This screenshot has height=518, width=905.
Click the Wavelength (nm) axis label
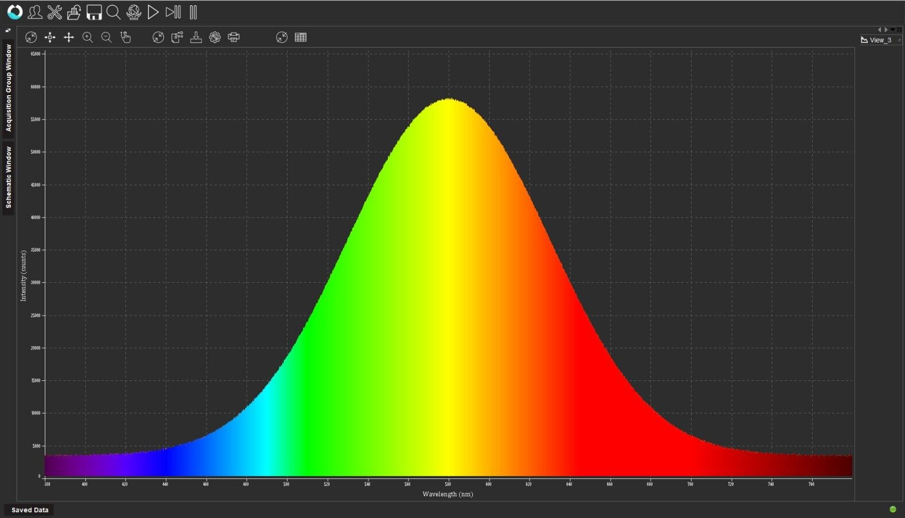448,494
